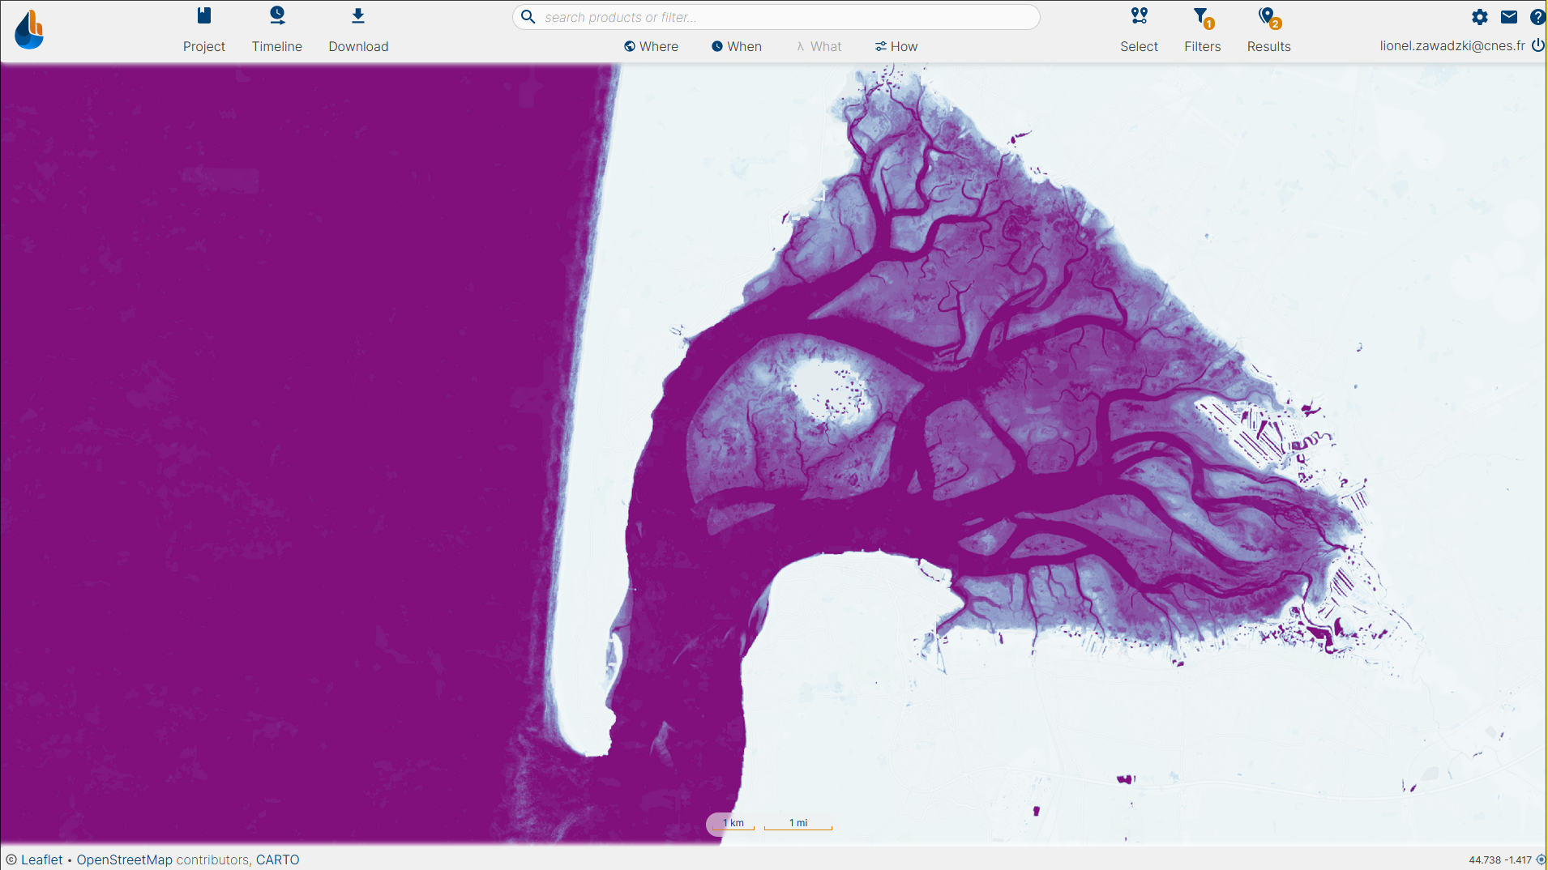Open the Results pin icon

[1268, 16]
